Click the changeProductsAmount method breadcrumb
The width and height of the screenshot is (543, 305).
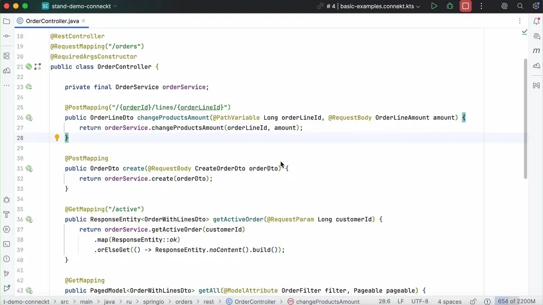pyautogui.click(x=324, y=302)
